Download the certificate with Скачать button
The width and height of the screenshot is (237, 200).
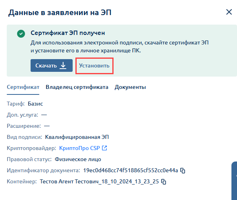point(52,65)
